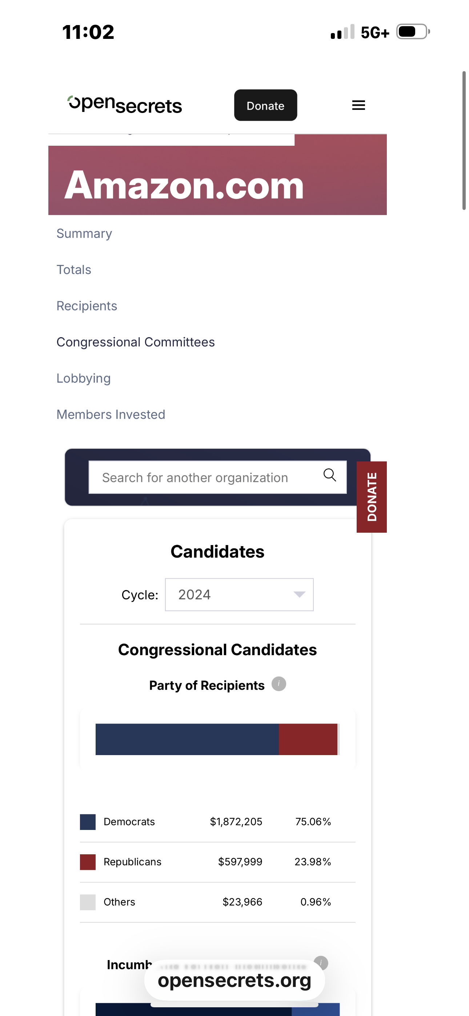The height and width of the screenshot is (1016, 469).
Task: Tap the Incumbents info icon
Action: (321, 963)
